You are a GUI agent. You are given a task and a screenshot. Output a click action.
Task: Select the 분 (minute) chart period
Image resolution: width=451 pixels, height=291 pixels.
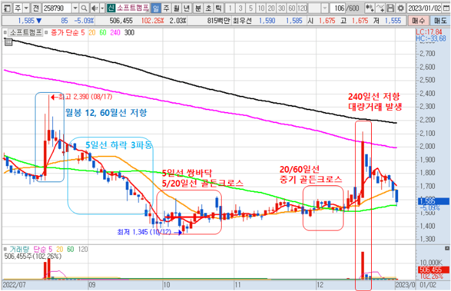click(x=198, y=8)
